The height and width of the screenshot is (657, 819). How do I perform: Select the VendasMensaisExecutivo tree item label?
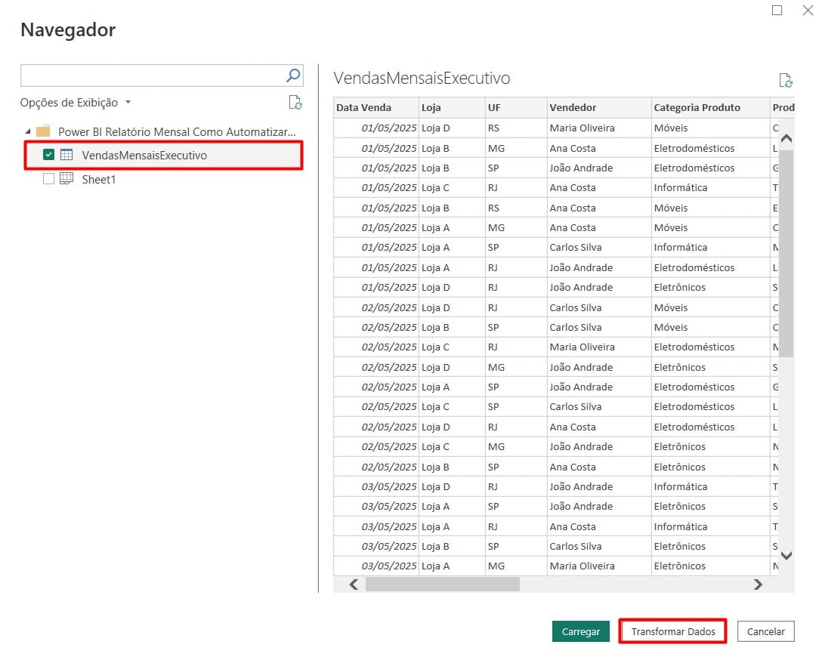tap(144, 155)
